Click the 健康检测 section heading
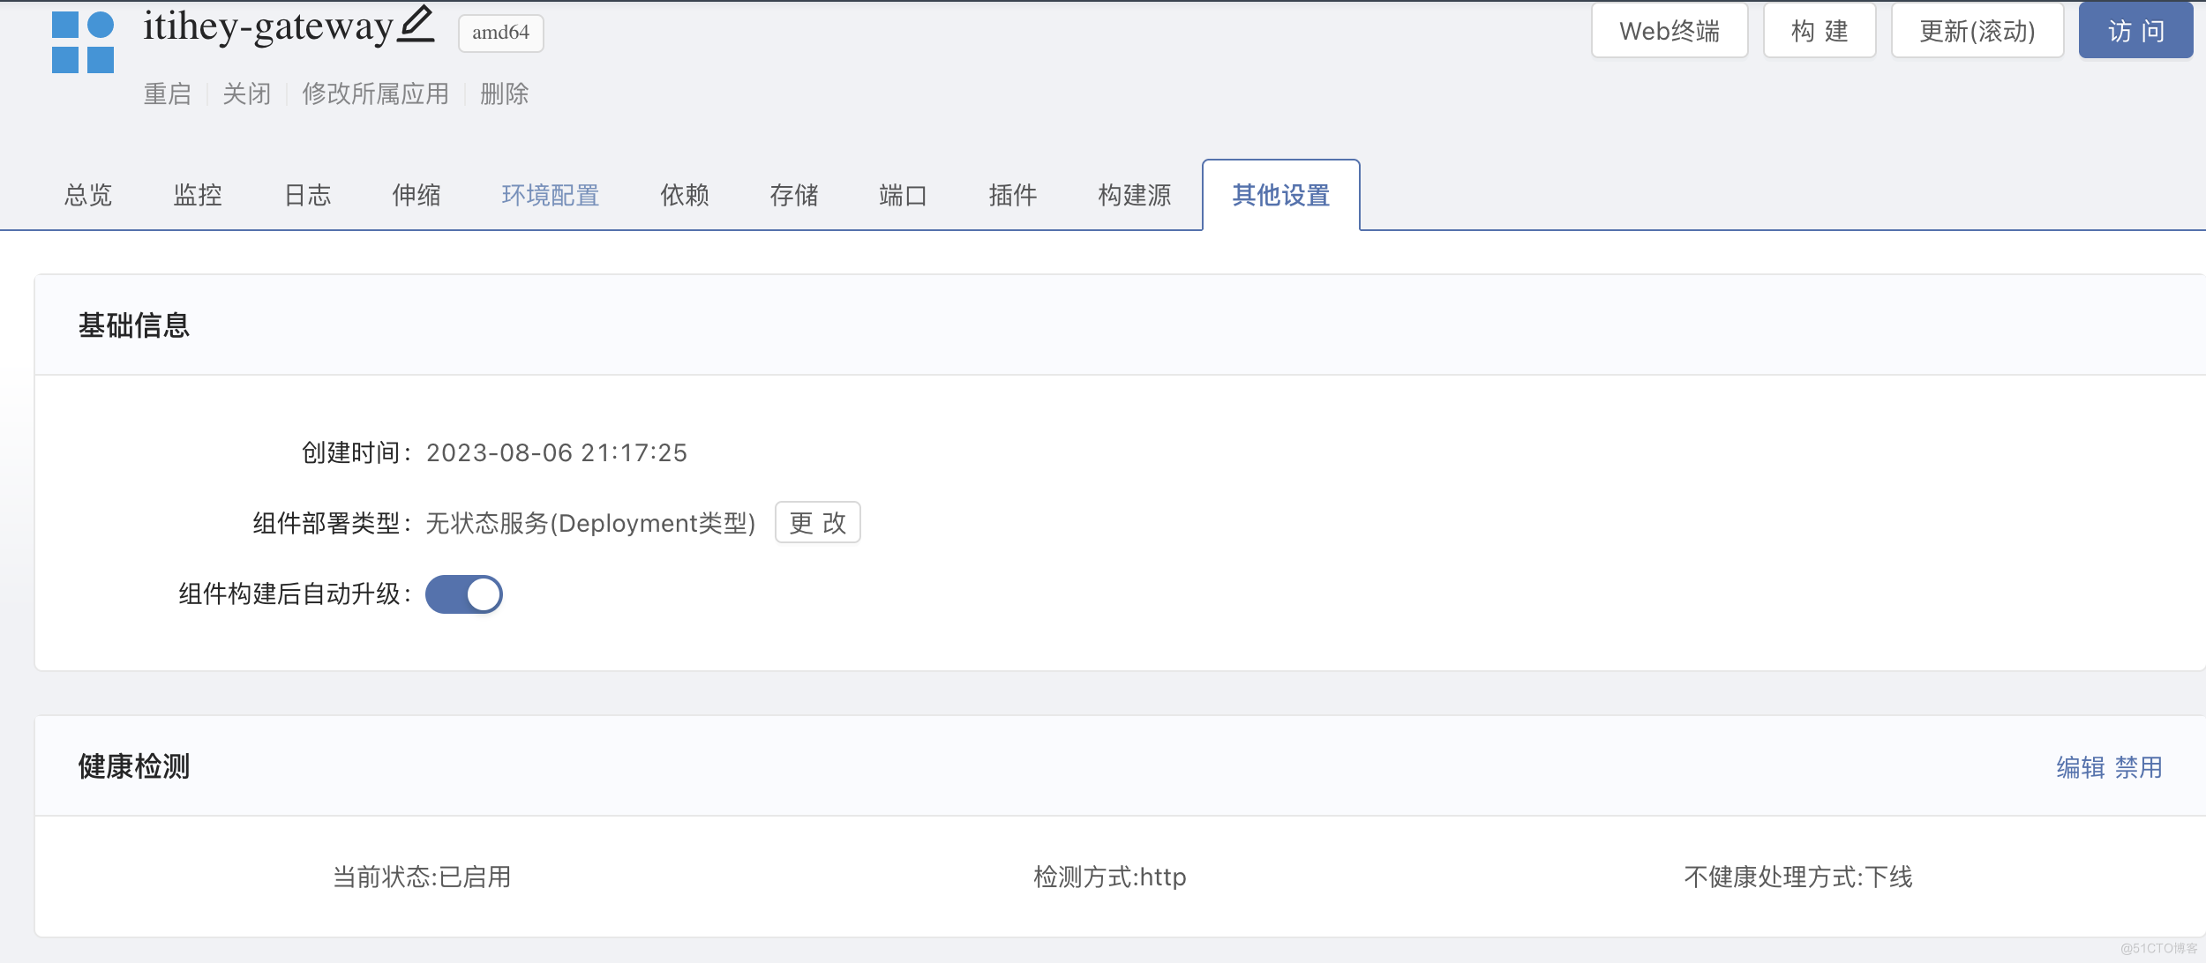Screen dimensions: 2206x963 [134, 766]
